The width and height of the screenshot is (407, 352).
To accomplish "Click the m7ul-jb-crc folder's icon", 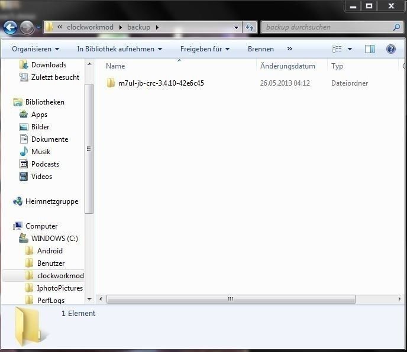I will (x=111, y=83).
